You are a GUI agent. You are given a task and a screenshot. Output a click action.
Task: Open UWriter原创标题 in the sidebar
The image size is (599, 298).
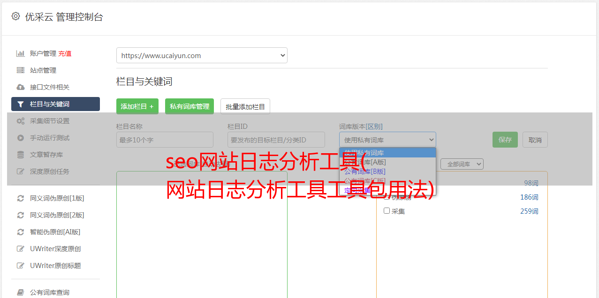coord(55,266)
